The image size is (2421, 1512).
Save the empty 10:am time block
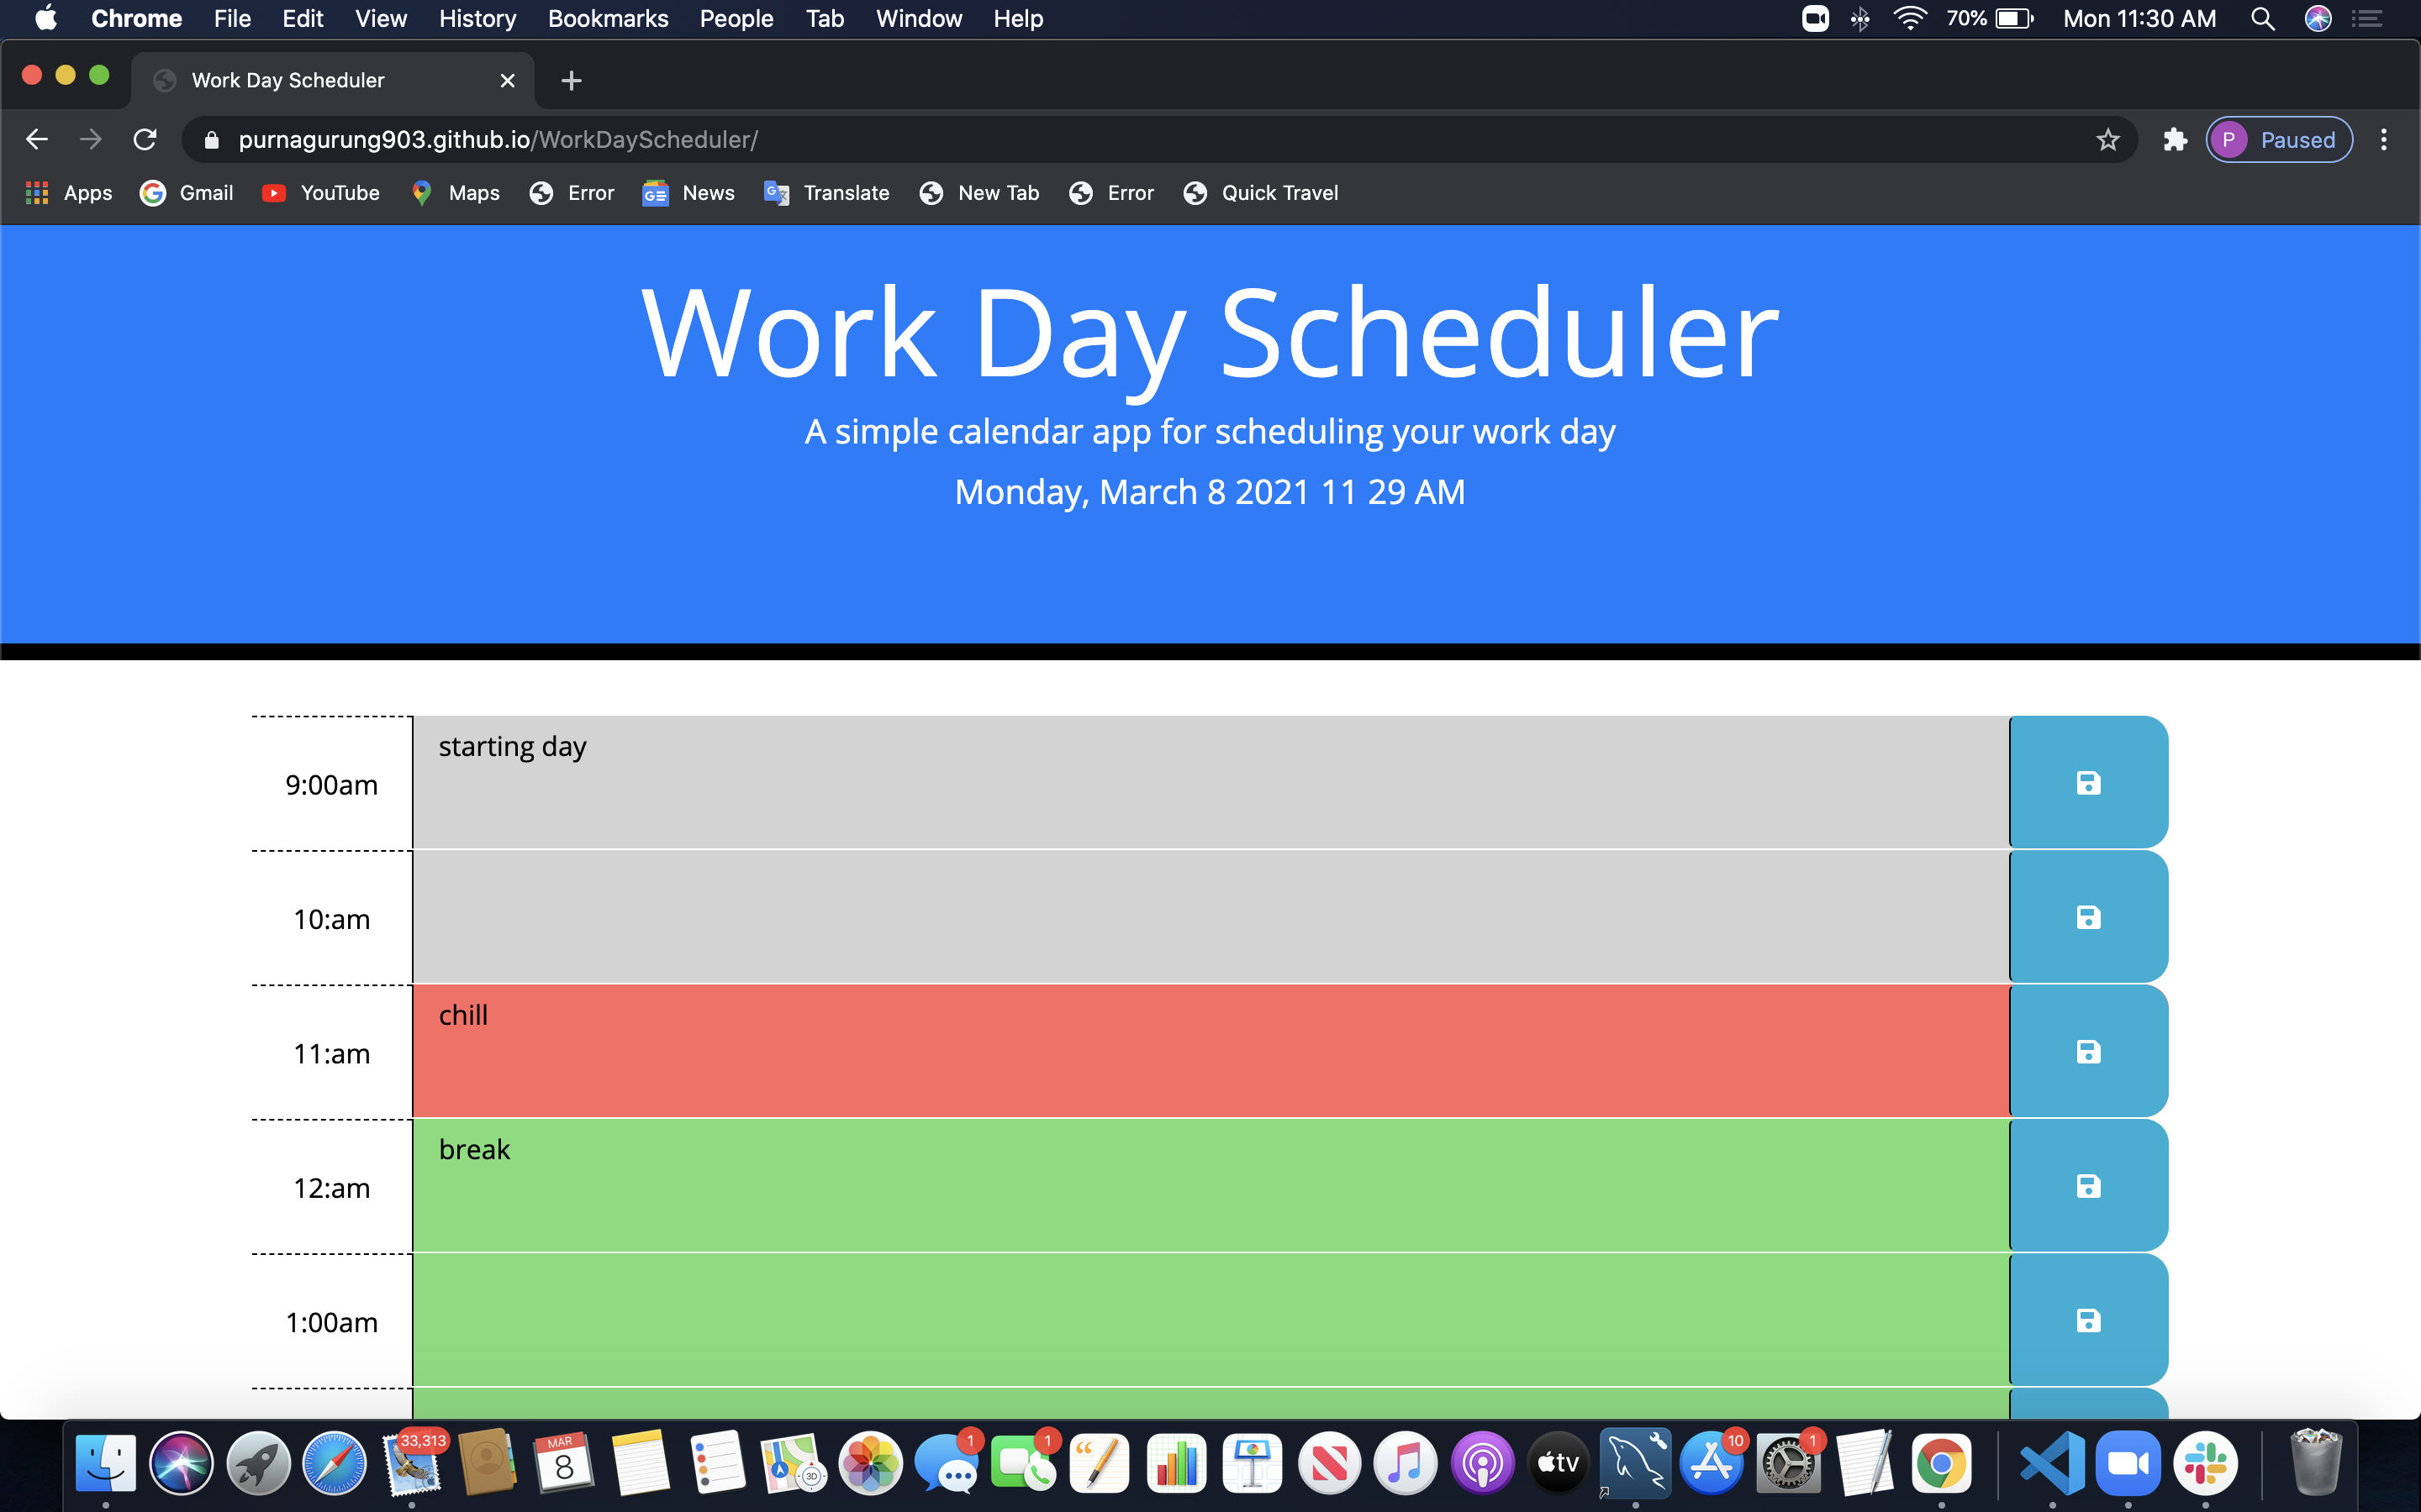click(x=2087, y=916)
